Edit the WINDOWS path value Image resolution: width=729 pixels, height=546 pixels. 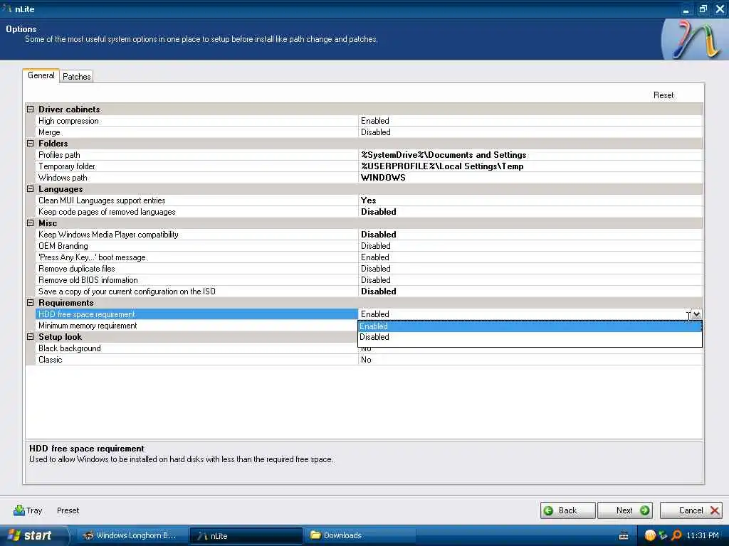coord(530,178)
